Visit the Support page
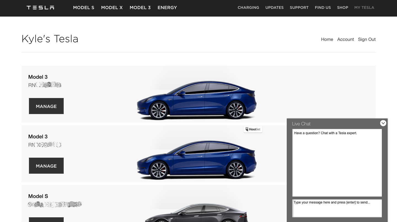Image resolution: width=397 pixels, height=222 pixels. pyautogui.click(x=299, y=7)
